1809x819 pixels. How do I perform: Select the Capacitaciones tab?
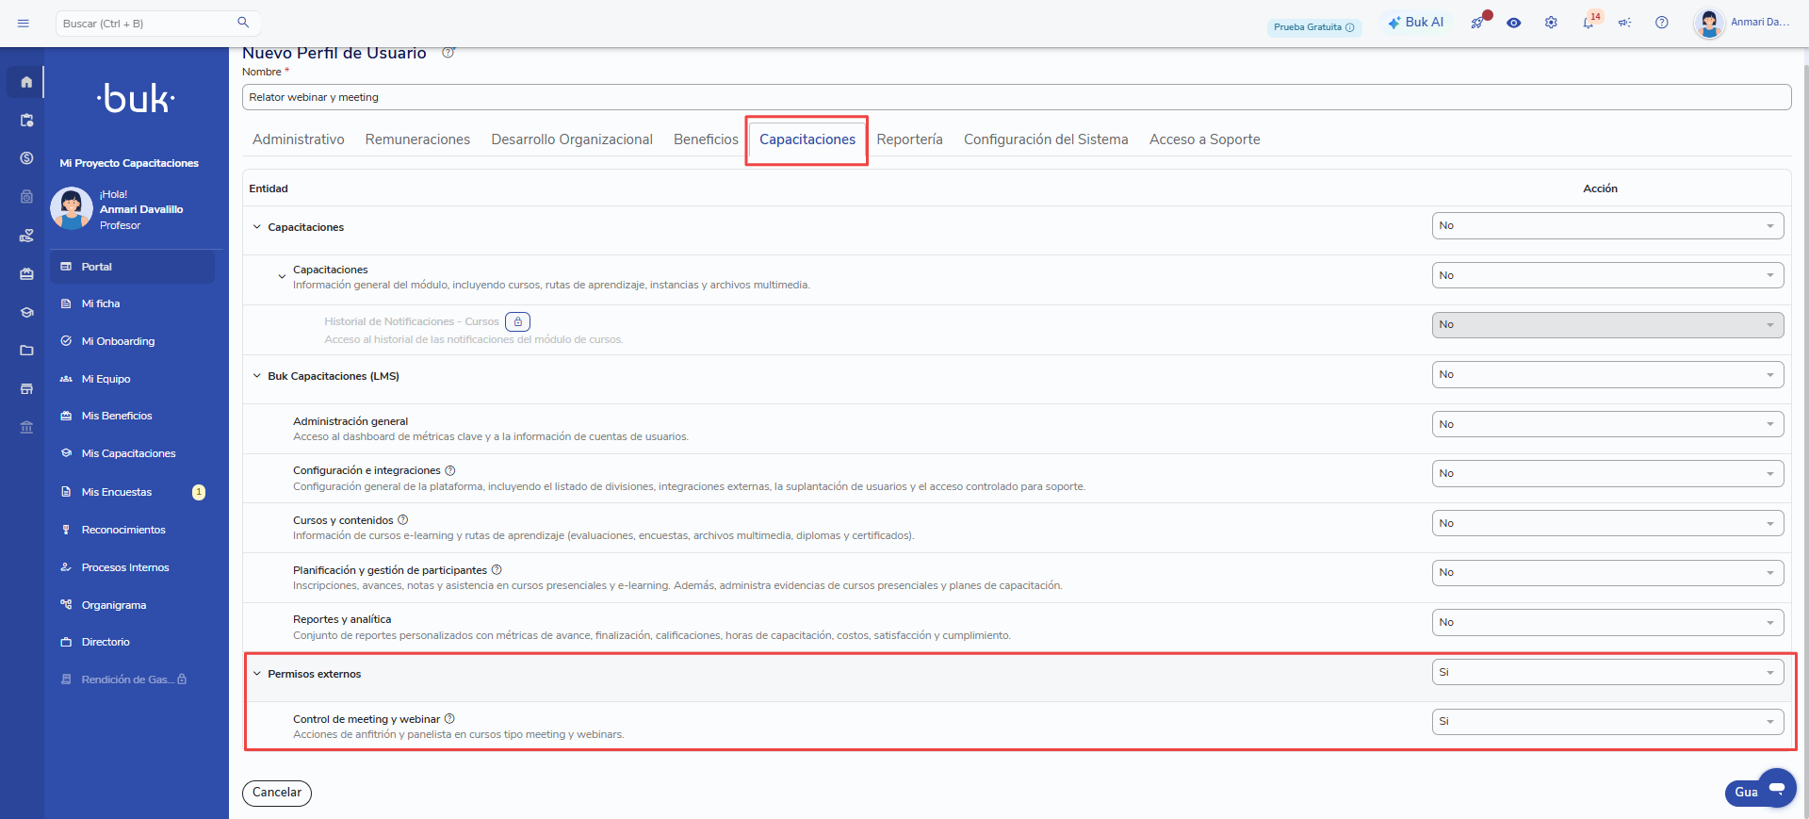[x=807, y=139]
